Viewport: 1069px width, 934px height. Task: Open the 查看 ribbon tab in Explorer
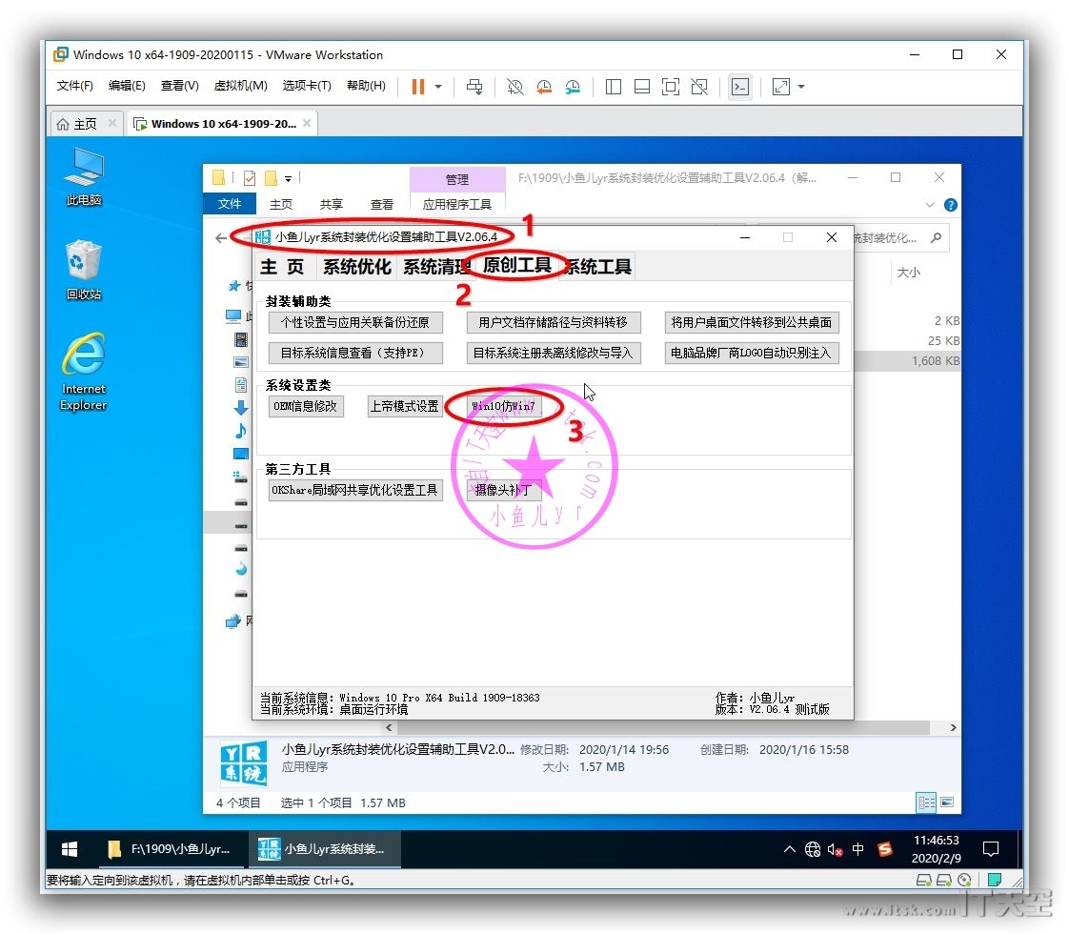tap(382, 205)
